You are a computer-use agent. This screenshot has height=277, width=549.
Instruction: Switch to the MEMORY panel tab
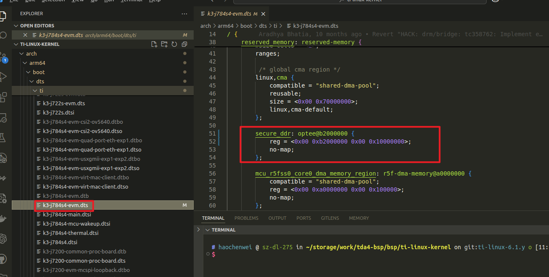coord(359,218)
